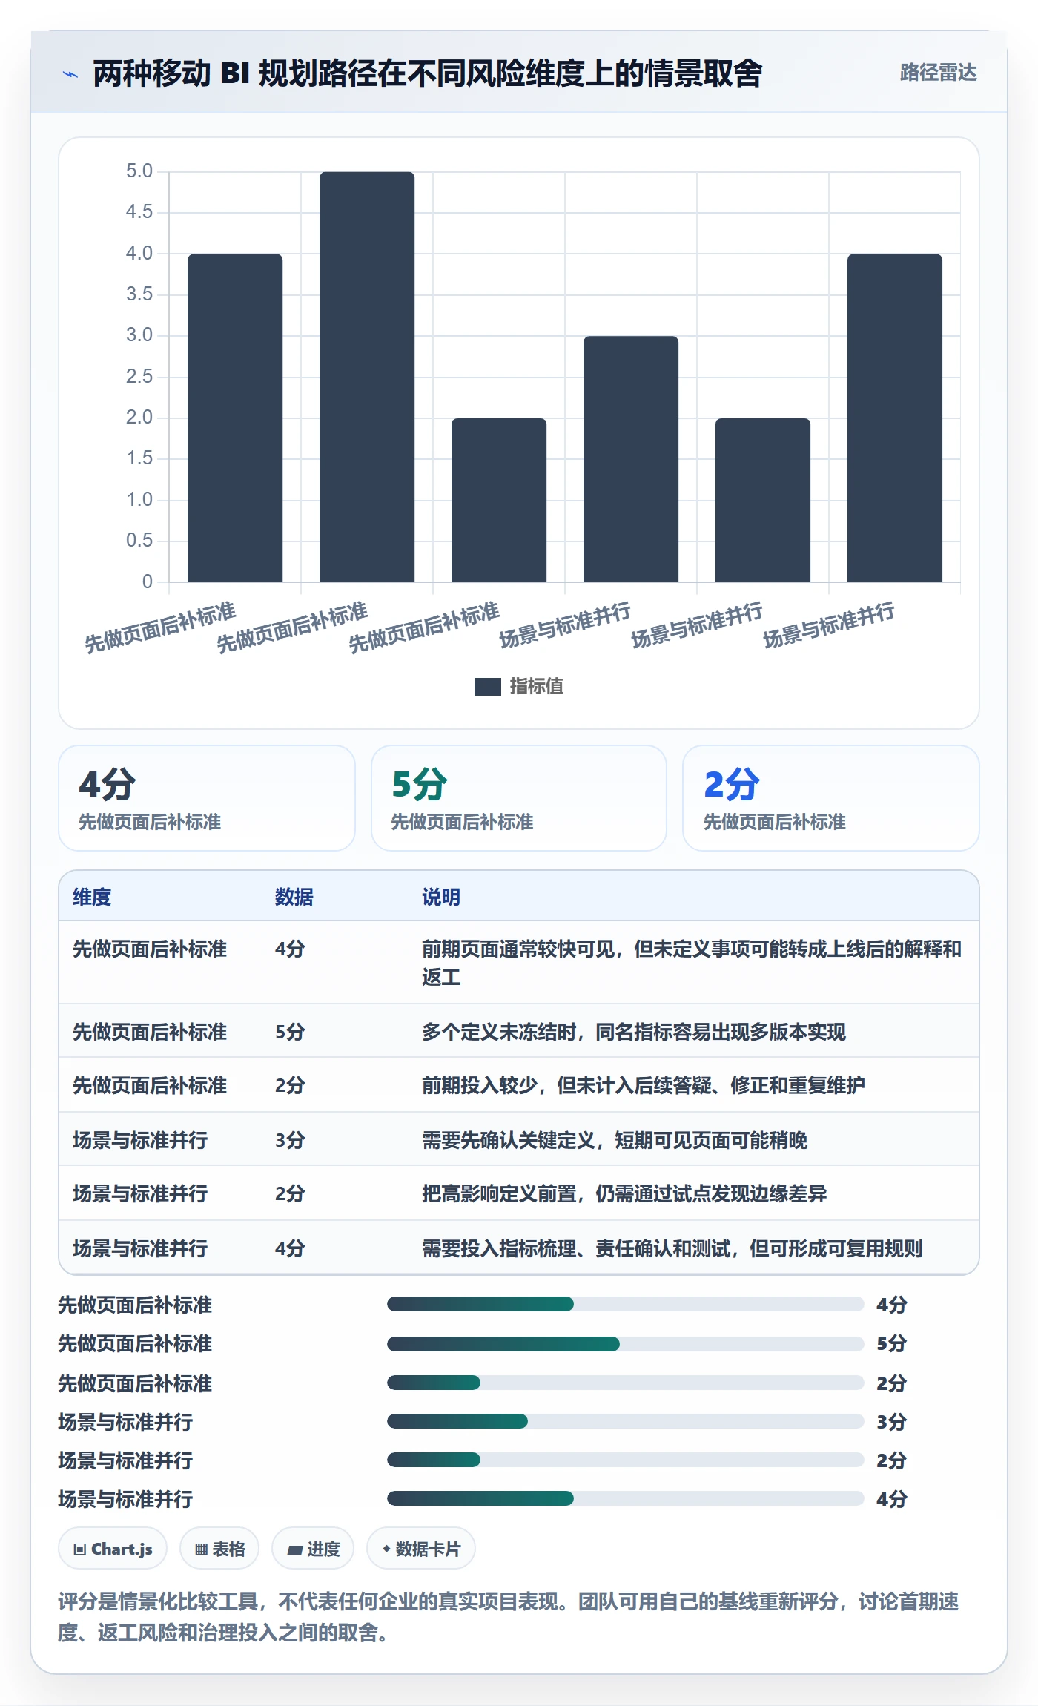
Task: Select the tallest bar reaching 5.0
Action: pyautogui.click(x=367, y=377)
